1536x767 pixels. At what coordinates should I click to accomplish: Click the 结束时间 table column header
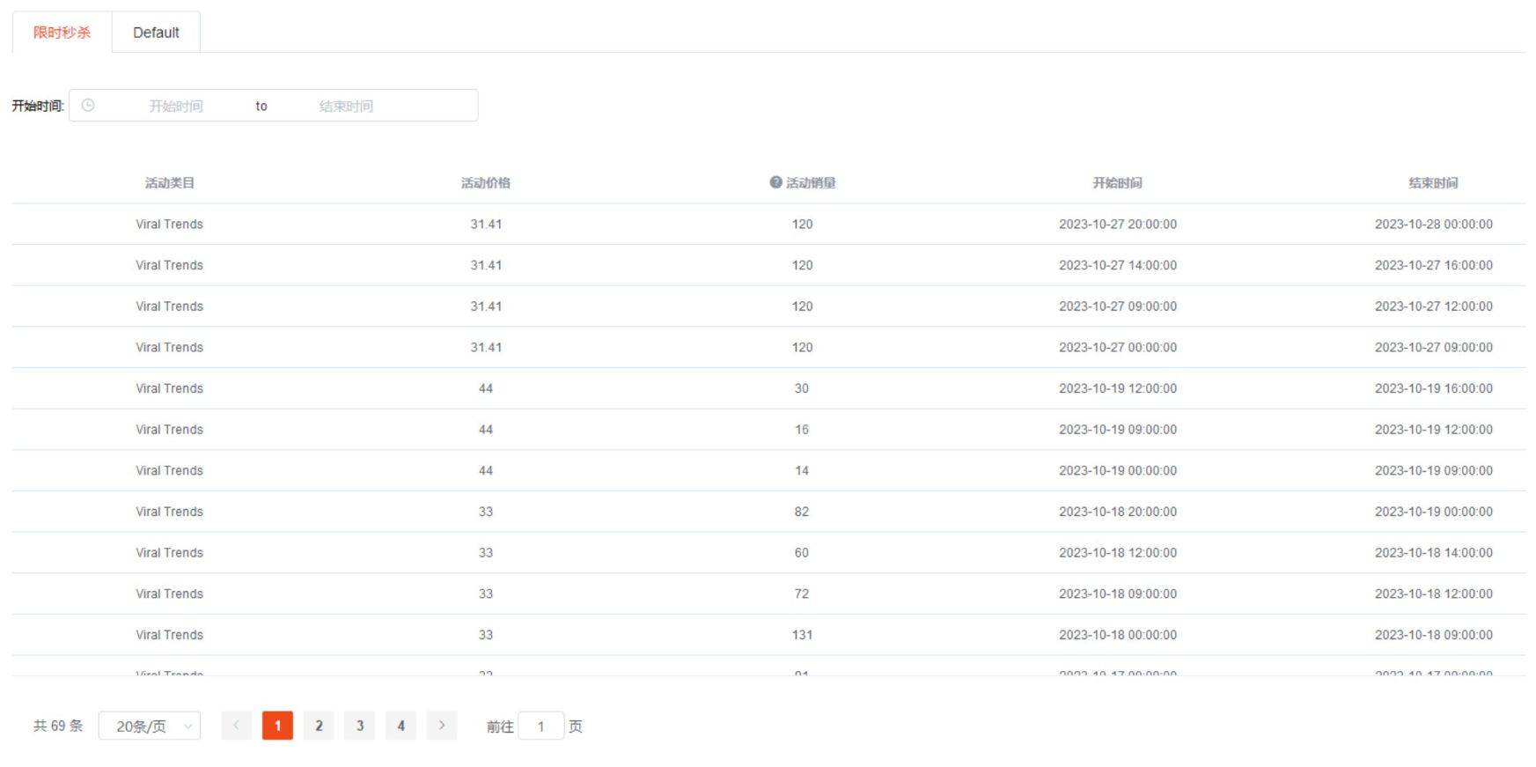coord(1434,183)
